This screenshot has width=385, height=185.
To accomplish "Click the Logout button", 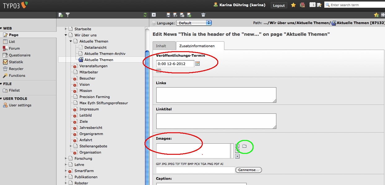I will pos(279,6).
